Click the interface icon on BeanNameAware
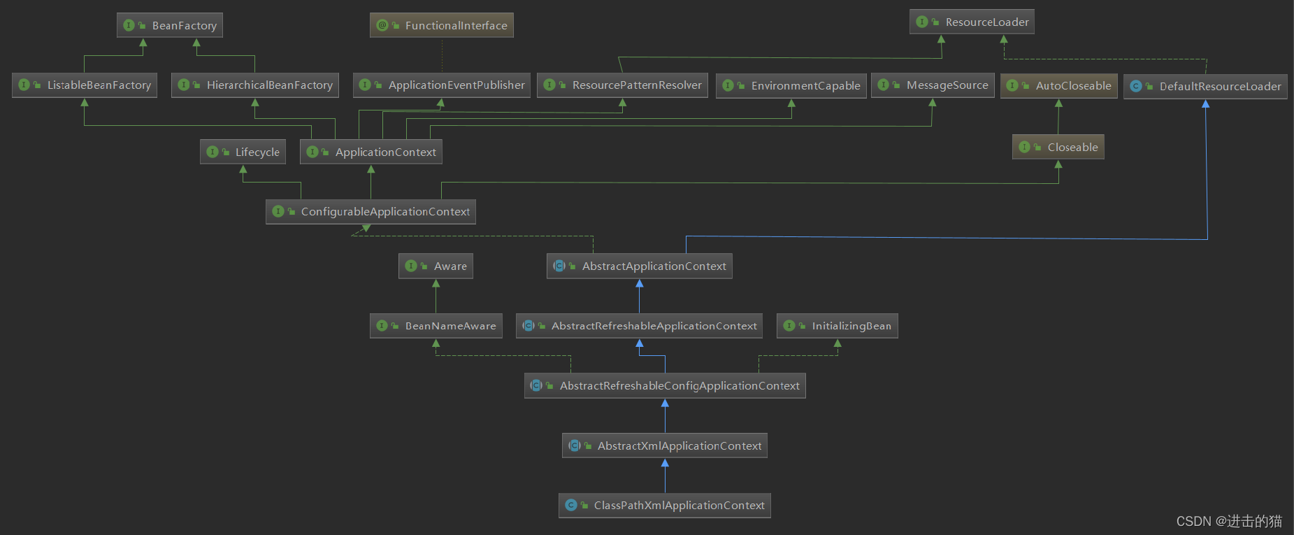The width and height of the screenshot is (1294, 535). [382, 326]
